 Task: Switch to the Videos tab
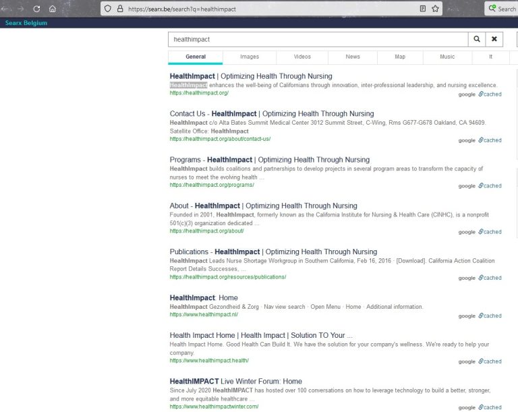click(x=302, y=57)
